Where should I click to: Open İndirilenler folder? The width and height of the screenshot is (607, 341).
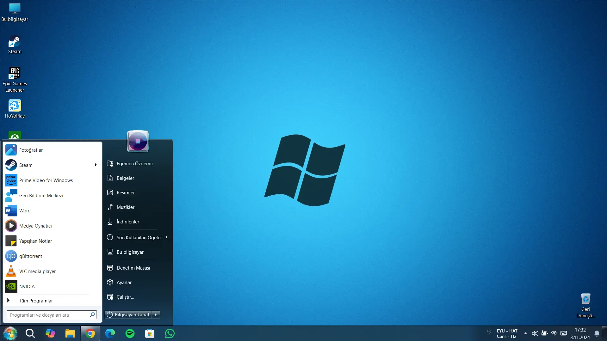pos(138,222)
